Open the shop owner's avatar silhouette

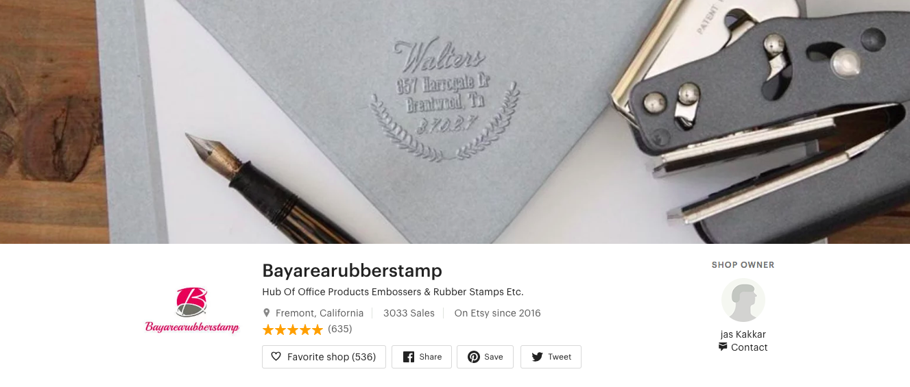pos(743,300)
